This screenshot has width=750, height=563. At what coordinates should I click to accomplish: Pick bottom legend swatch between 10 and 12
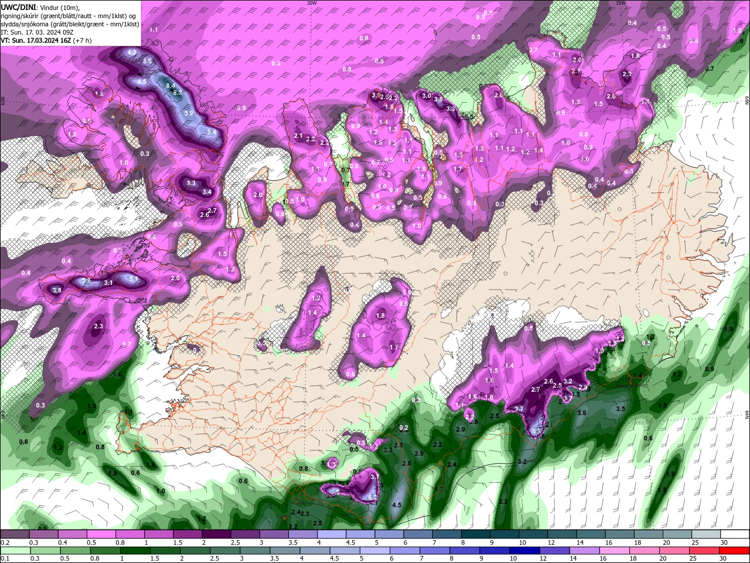coord(525,551)
